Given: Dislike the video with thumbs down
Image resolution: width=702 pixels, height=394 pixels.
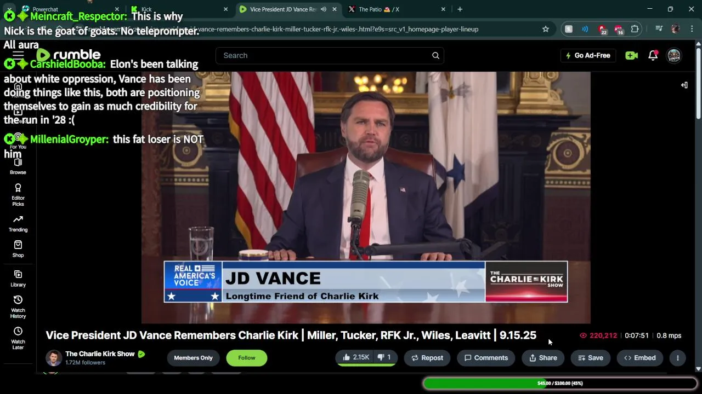Looking at the screenshot, I should click(384, 357).
